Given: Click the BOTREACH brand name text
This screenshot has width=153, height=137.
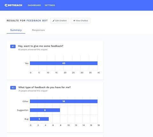Looking at the screenshot, I should (15, 5).
